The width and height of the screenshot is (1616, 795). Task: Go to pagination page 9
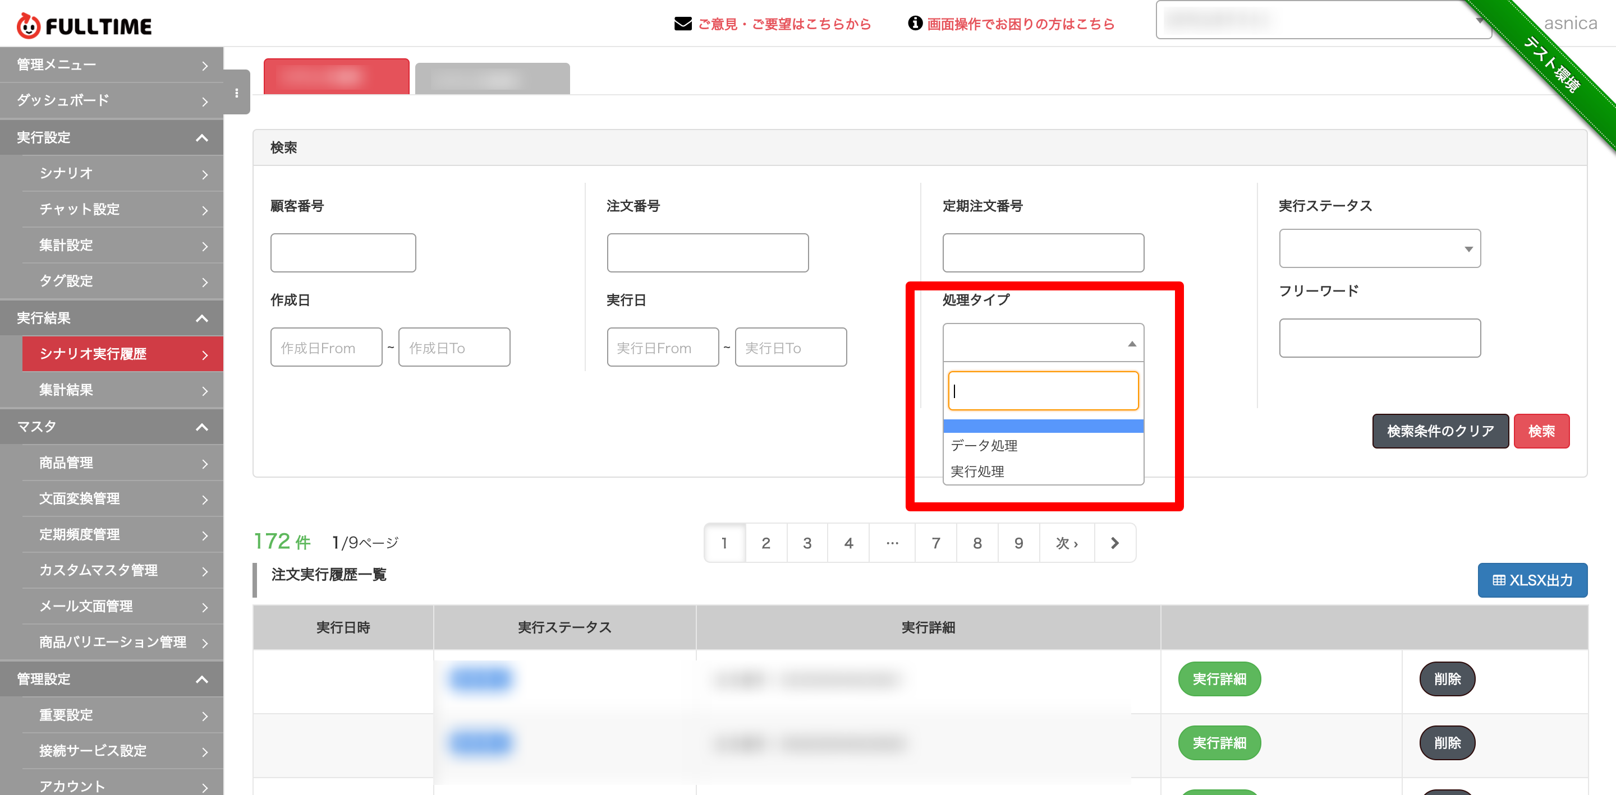(1018, 543)
